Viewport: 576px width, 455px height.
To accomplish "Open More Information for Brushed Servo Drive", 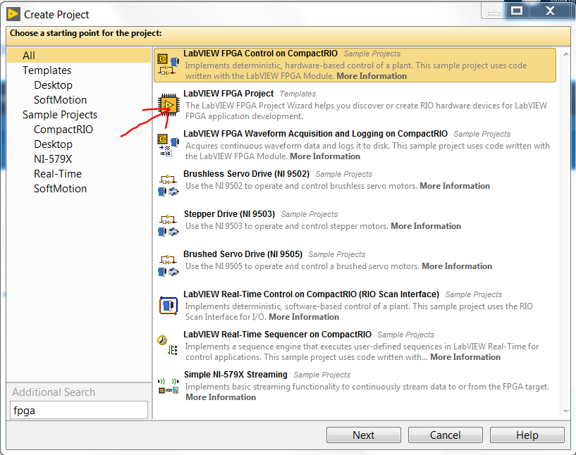I will pos(457,266).
